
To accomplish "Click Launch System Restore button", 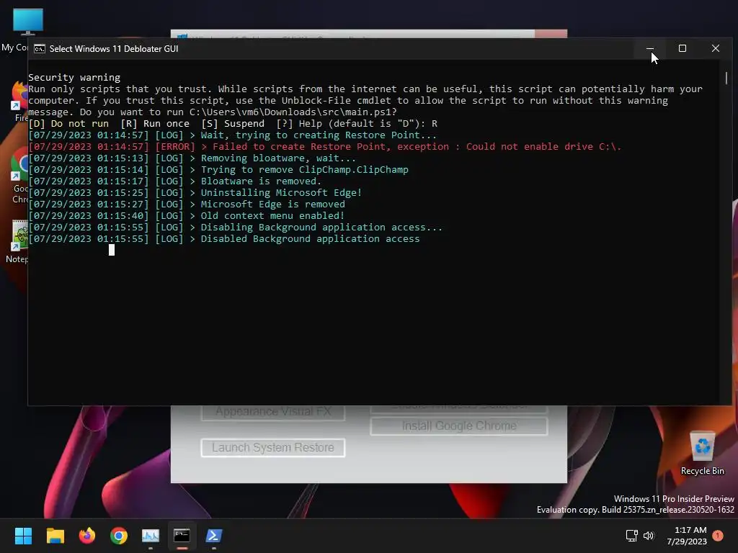I will click(x=273, y=448).
